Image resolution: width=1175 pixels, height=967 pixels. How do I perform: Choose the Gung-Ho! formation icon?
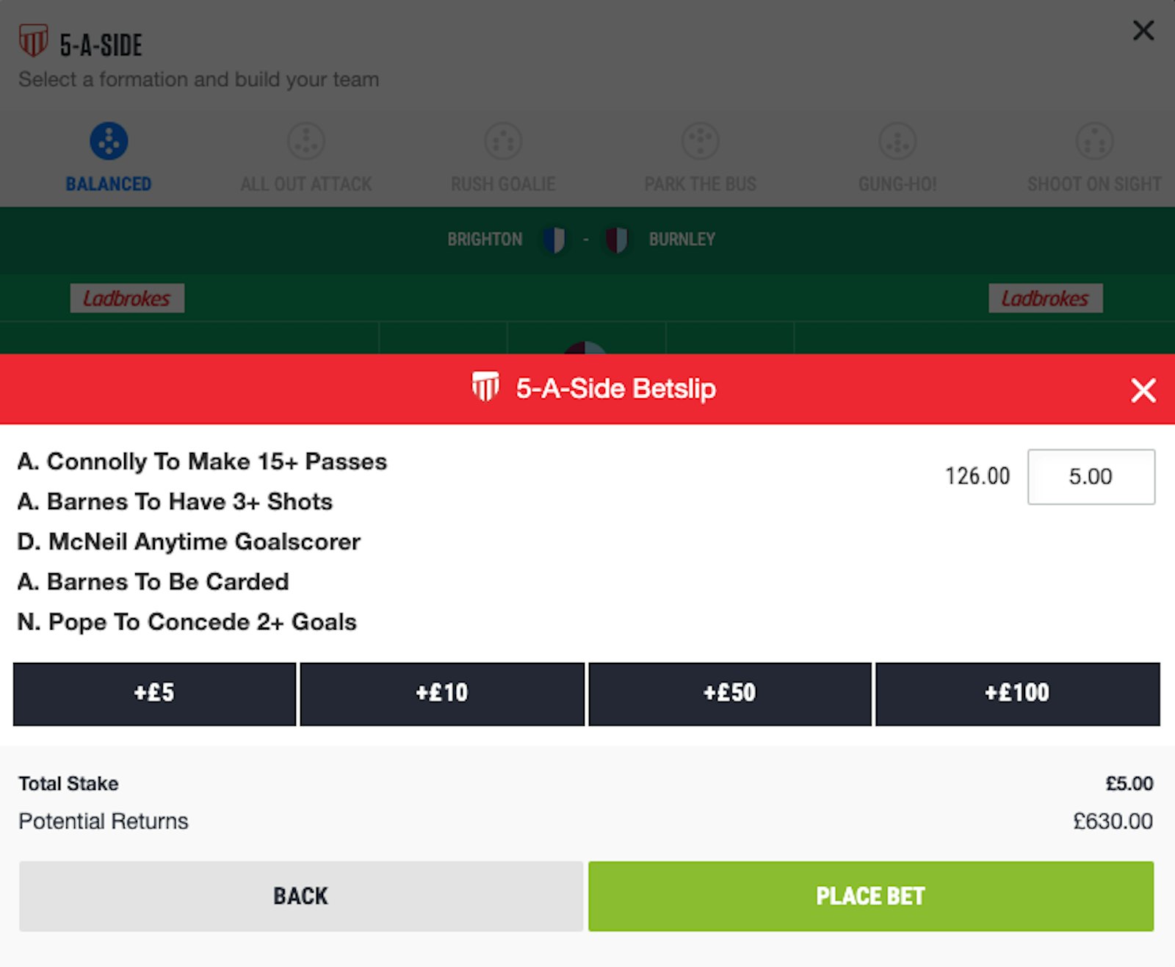(897, 141)
